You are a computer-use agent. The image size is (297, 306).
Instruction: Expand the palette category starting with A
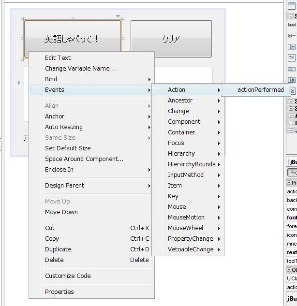tap(291, 116)
